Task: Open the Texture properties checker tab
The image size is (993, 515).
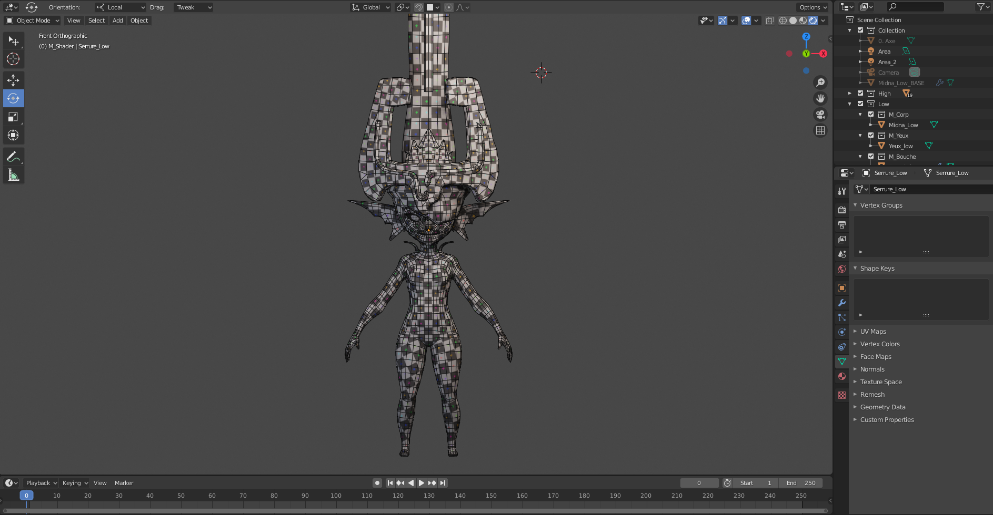Action: click(x=842, y=395)
